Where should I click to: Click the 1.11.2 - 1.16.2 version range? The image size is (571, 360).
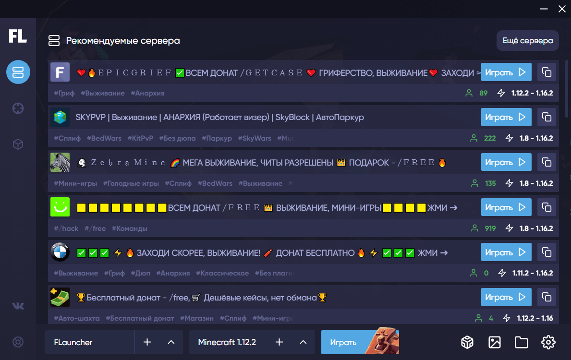pos(533,273)
